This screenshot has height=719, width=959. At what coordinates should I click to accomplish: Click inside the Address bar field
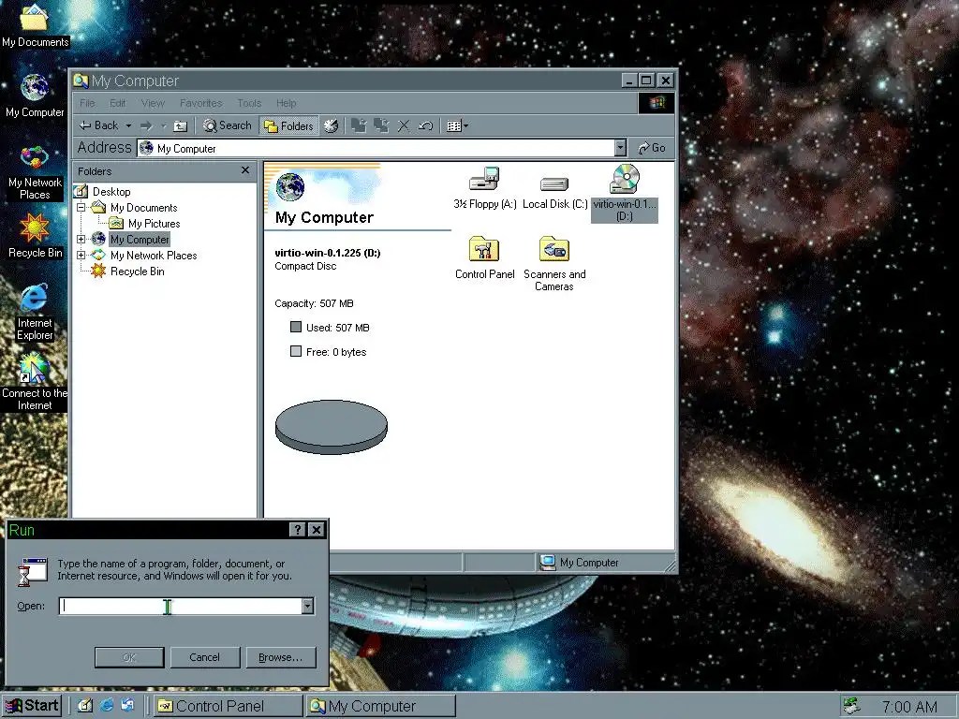pyautogui.click(x=376, y=149)
